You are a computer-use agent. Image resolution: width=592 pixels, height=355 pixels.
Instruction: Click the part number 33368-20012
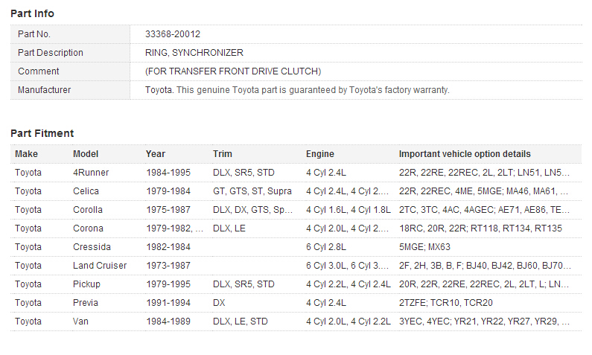(173, 34)
